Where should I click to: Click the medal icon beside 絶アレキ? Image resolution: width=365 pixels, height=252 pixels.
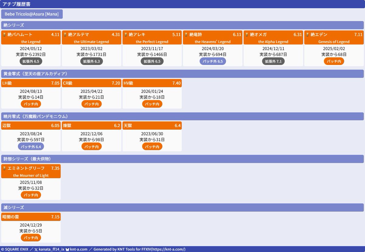(x=126, y=35)
